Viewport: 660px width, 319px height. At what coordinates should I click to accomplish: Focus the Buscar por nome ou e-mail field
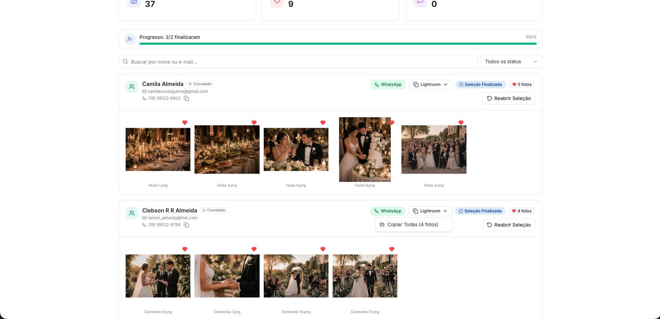click(x=298, y=62)
